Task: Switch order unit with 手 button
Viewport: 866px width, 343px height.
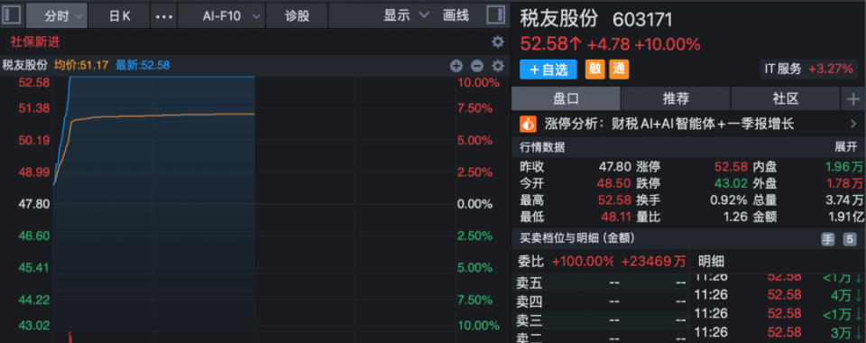Action: (828, 239)
